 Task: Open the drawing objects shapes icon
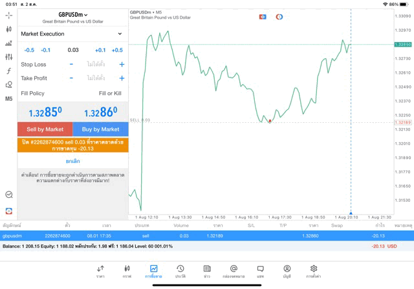click(9, 85)
